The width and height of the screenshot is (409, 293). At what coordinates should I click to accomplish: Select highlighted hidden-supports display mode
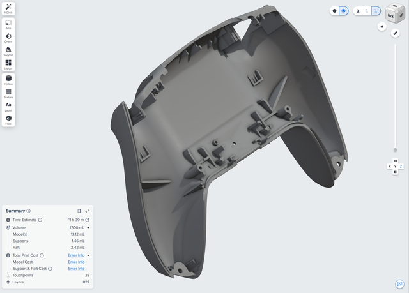tap(376, 11)
